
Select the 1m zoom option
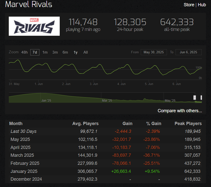[45, 52]
